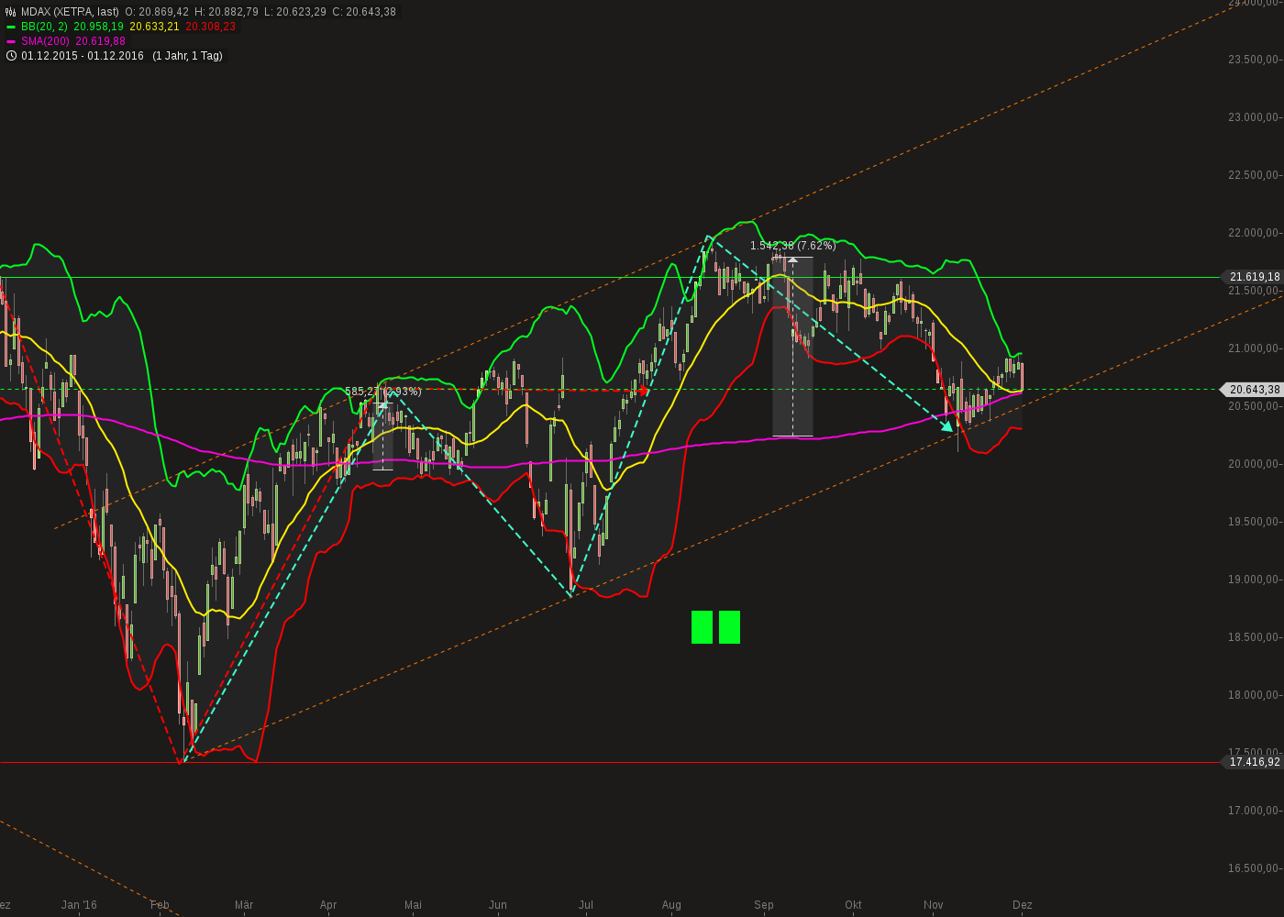
Task: Click the "17.000,00" price axis label
Action: pos(1254,811)
